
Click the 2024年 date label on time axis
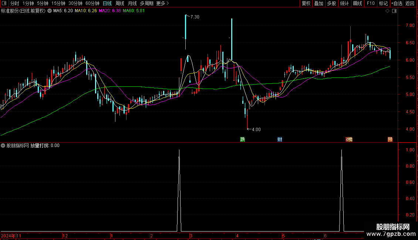tap(8, 236)
